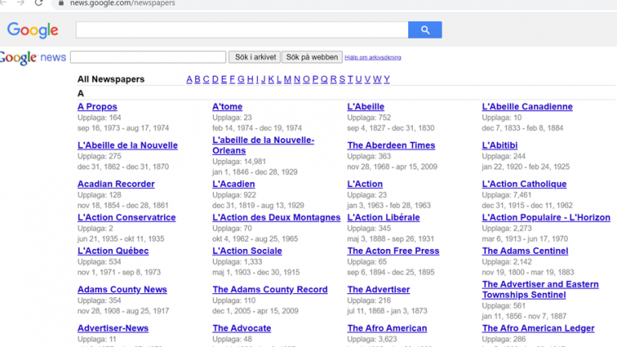
Task: Open The Afro American Ledger
Action: 538,328
